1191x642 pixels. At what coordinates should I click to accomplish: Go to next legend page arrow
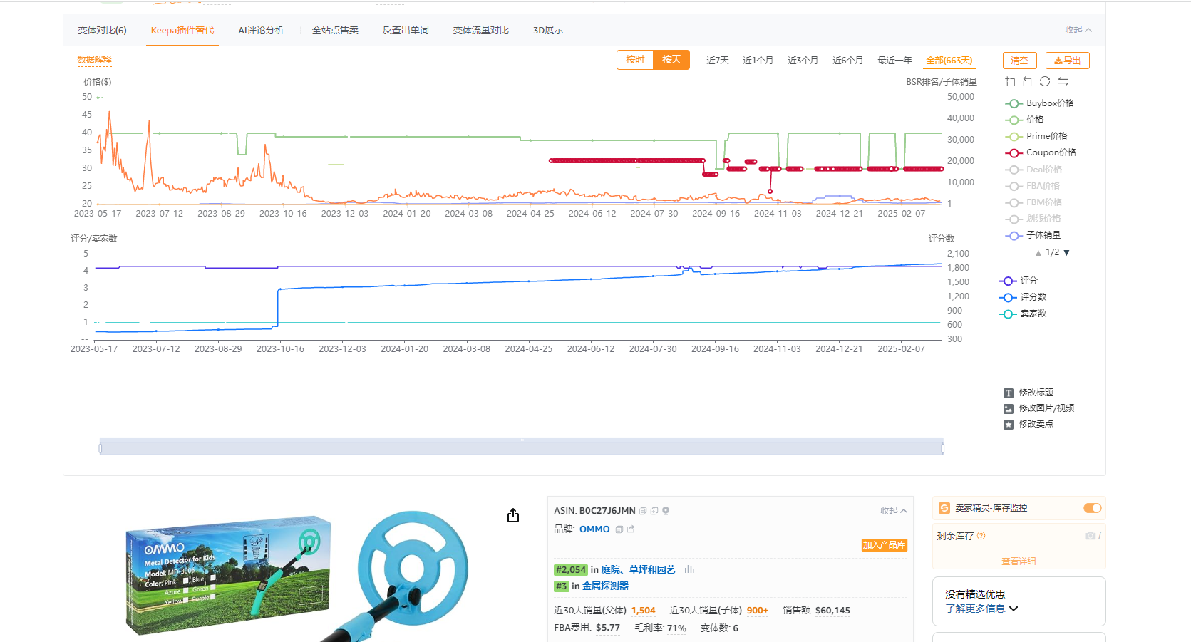[1067, 253]
